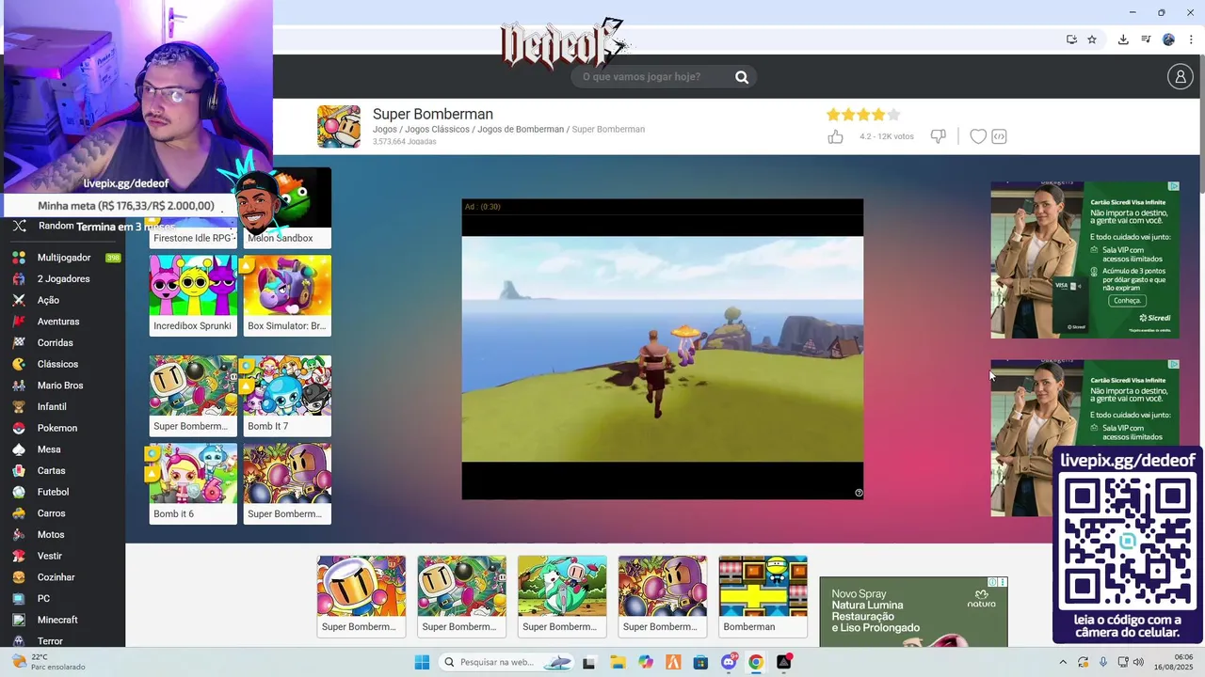Open the embed code icon

[1000, 136]
